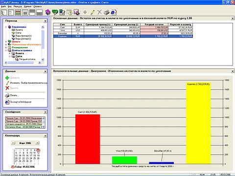Click the gray plus Add toolbar icon

click(85, 12)
